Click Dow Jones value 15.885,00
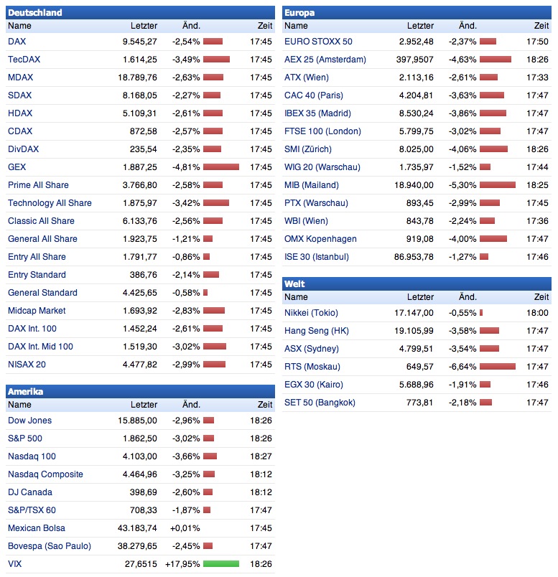Viewport: 558px width, 577px height. (x=137, y=421)
